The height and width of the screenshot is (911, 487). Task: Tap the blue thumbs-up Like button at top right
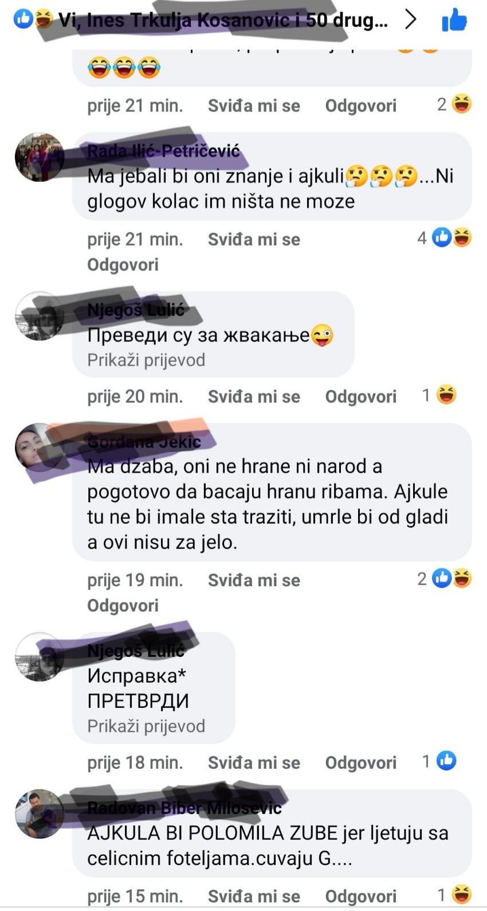pos(454,21)
